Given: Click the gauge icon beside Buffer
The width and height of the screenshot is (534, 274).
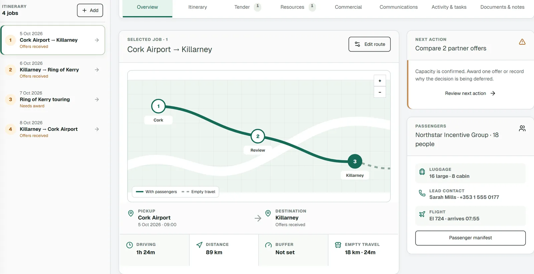Looking at the screenshot, I should [268, 245].
